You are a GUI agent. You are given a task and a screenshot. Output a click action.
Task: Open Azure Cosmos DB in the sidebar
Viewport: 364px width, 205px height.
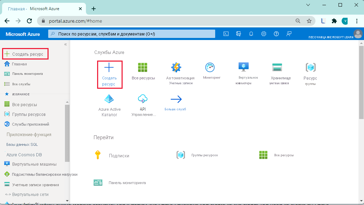tap(24, 155)
